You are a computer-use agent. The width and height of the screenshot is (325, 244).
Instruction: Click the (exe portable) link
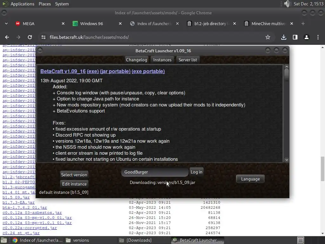(148, 71)
